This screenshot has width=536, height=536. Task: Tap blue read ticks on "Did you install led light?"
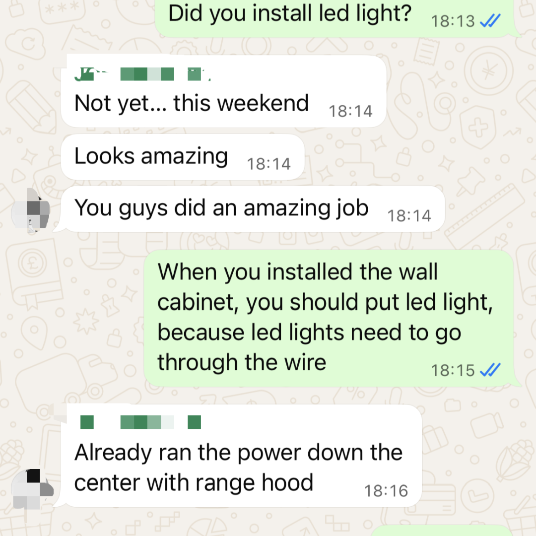(x=490, y=20)
